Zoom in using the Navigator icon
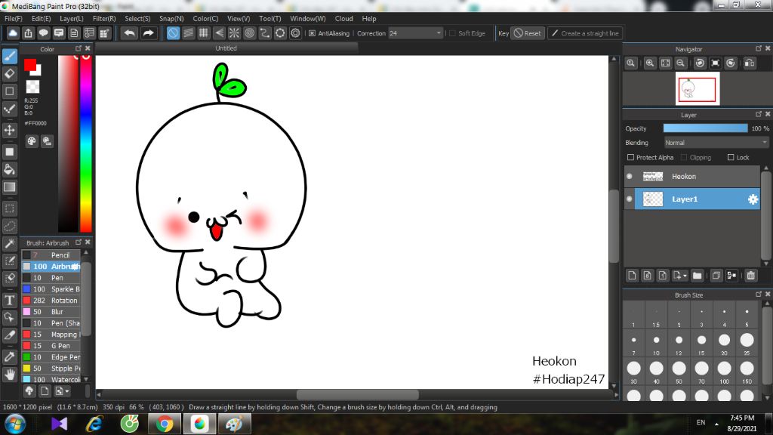The height and width of the screenshot is (435, 773). (650, 63)
